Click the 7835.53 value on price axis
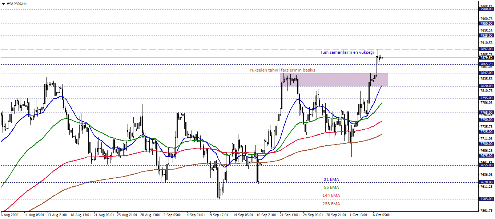495x219 pixels. [486, 78]
